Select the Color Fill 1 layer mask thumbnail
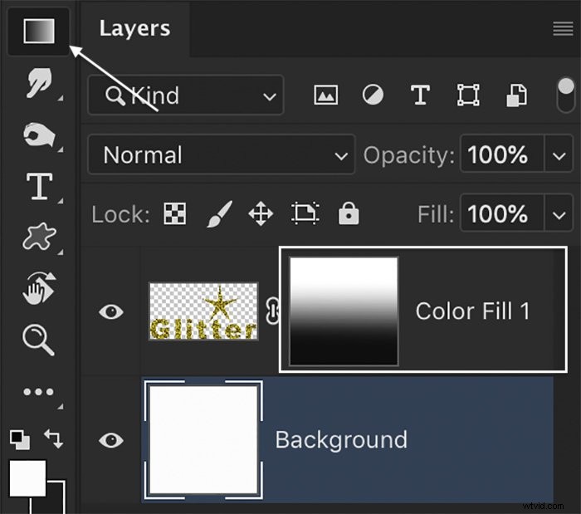Screen dimensions: 581x514 tap(344, 311)
